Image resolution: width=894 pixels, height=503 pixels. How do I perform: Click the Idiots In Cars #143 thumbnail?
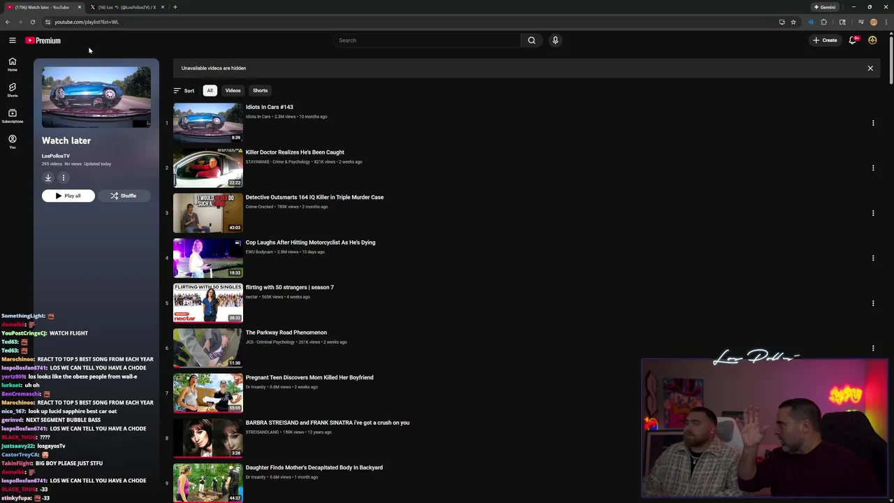point(208,123)
